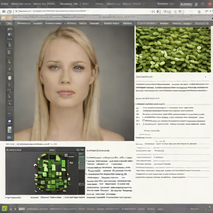Select the green shield-like tool in the sidebar
The height and width of the screenshot is (213, 213).
pos(10,78)
